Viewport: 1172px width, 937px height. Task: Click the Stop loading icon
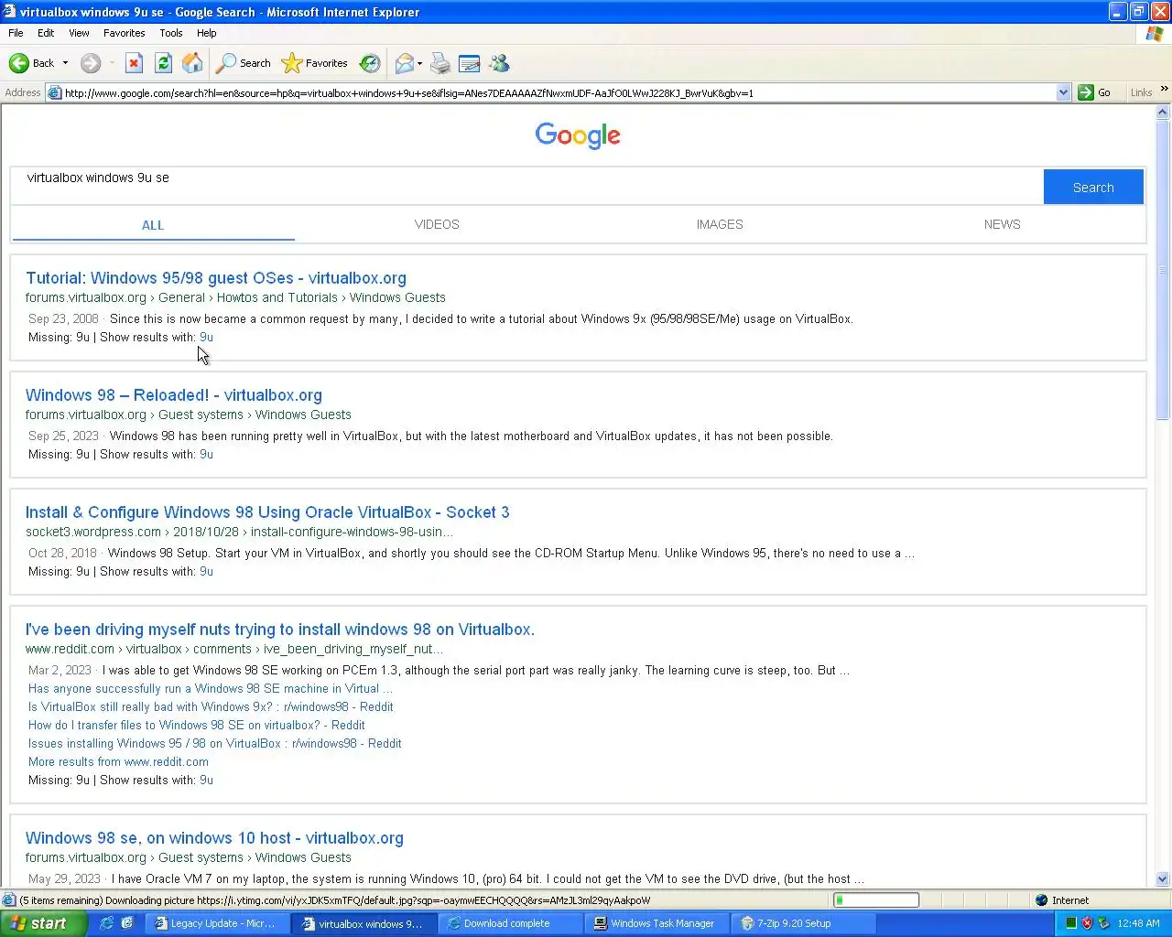(134, 63)
